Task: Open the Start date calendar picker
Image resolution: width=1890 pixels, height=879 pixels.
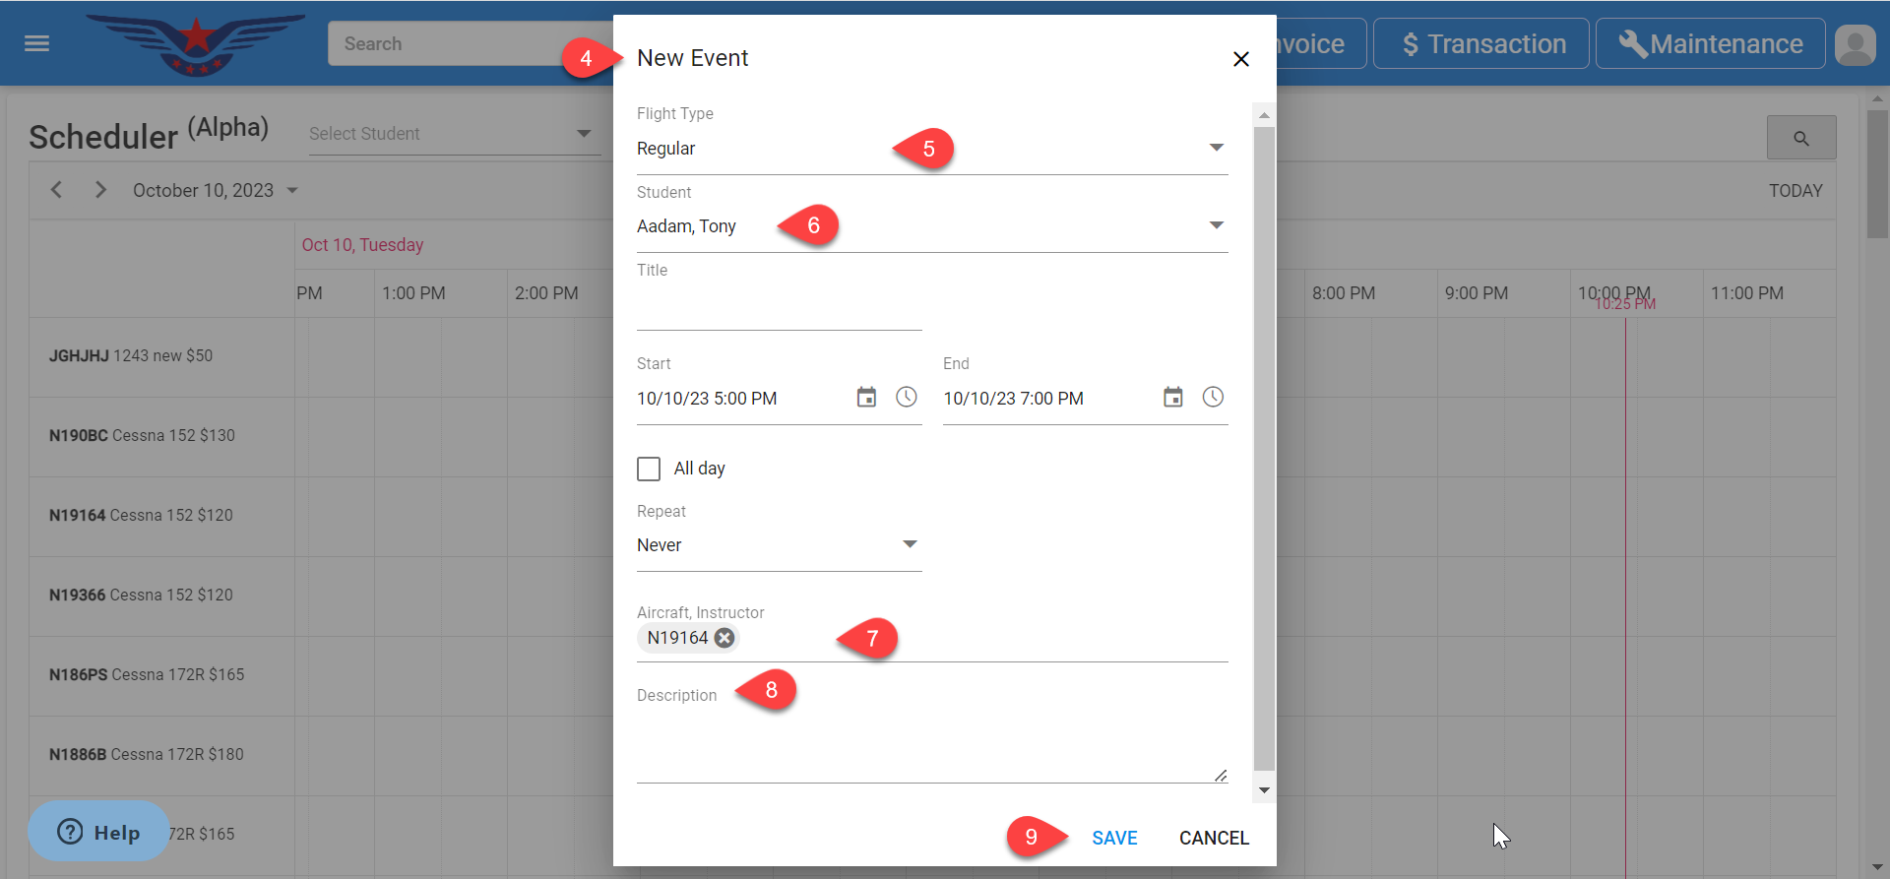Action: coord(866,398)
